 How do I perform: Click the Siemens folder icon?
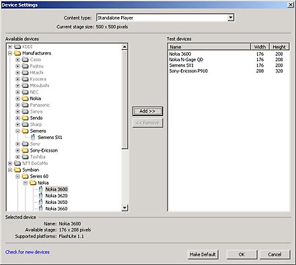click(26, 131)
